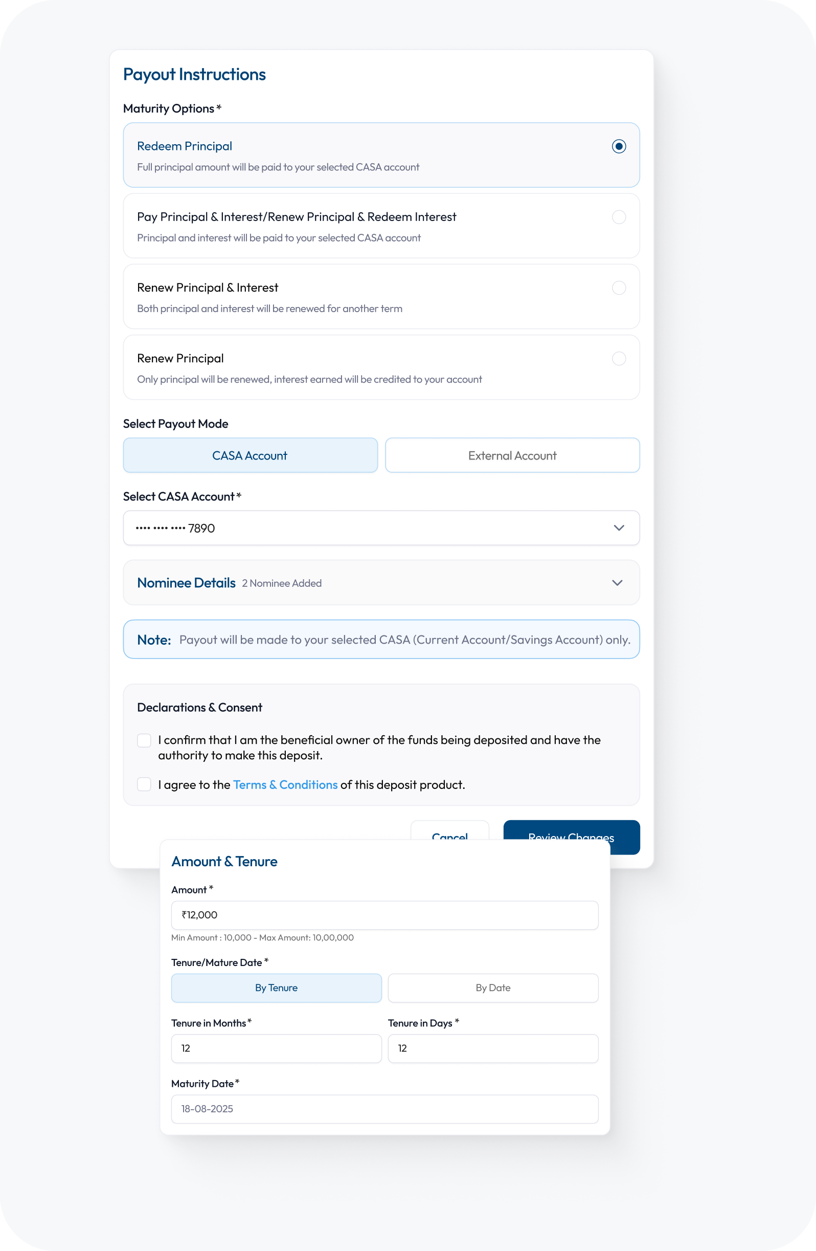816x1251 pixels.
Task: Select the Redeem Principal radio button
Action: click(x=619, y=146)
